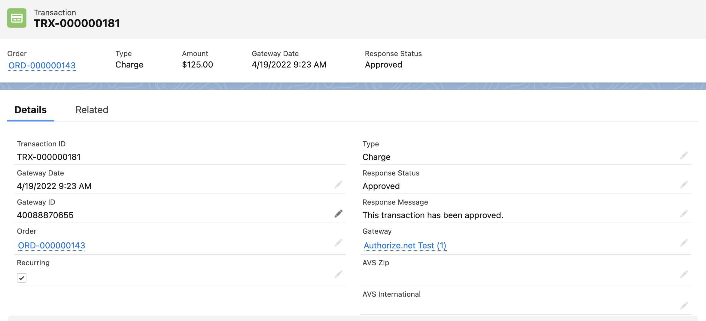706x321 pixels.
Task: Click the Gateway ID edit pencil
Action: click(339, 214)
